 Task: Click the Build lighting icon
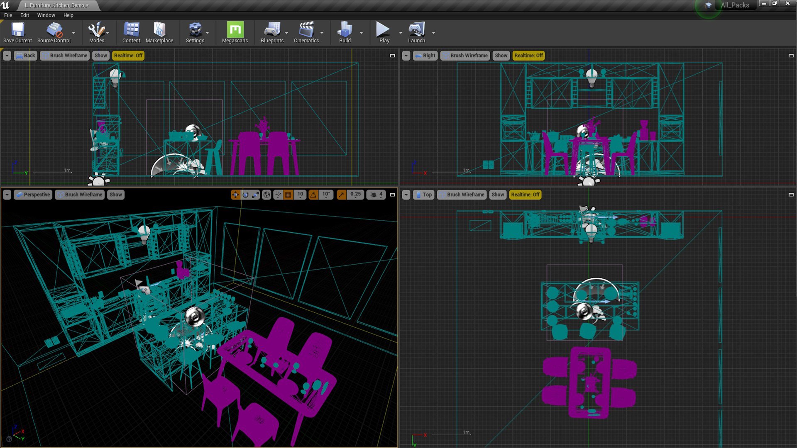[345, 32]
